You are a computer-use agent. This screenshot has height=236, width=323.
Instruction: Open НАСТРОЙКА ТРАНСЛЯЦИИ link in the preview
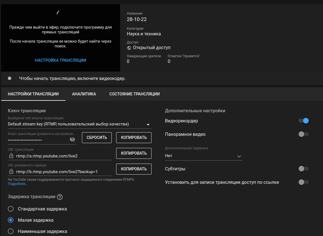tap(60, 60)
